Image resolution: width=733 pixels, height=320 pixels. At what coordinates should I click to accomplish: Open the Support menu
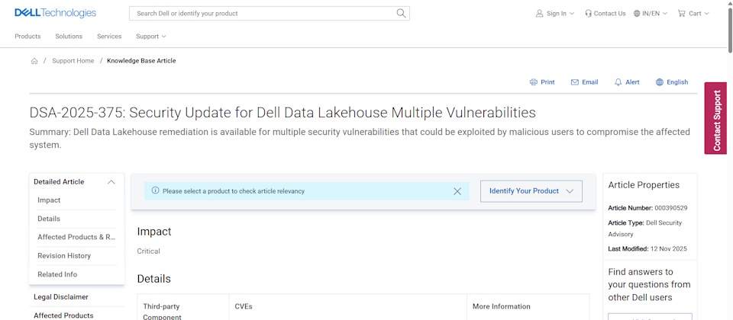pyautogui.click(x=150, y=37)
